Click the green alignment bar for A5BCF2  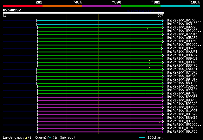[100, 38]
